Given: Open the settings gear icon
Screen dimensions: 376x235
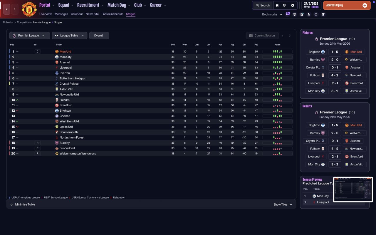Looking at the screenshot, I should (x=293, y=5).
